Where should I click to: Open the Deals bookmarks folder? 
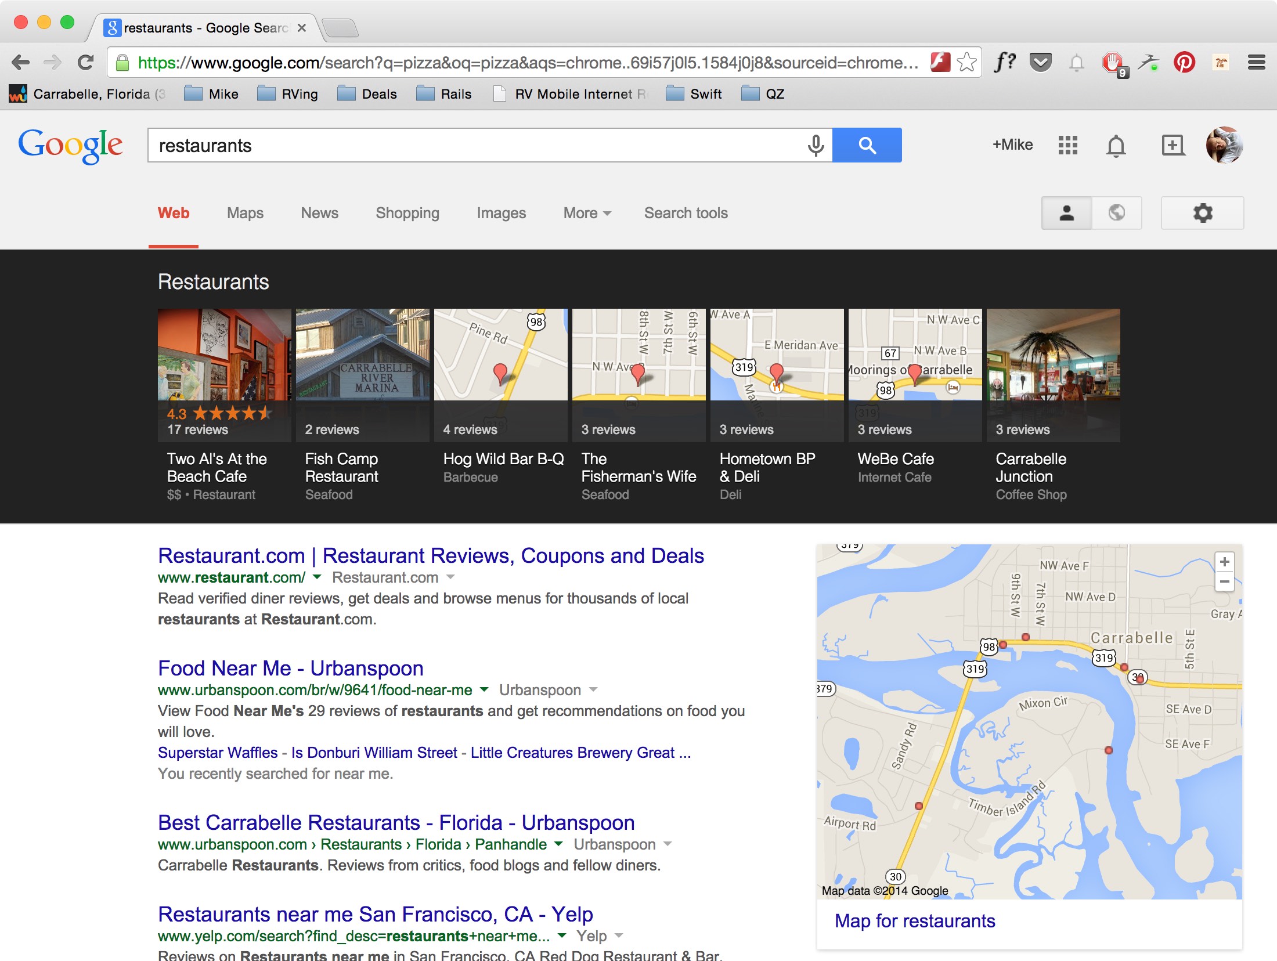coord(367,93)
